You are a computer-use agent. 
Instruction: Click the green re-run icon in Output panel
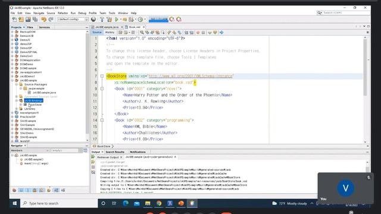[93, 157]
